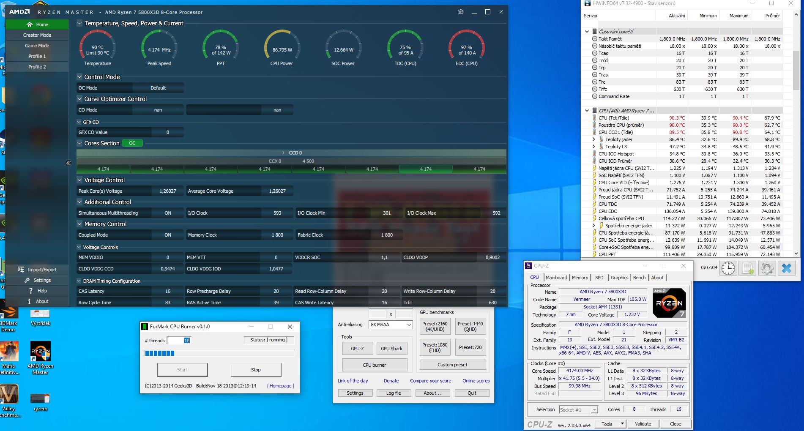Click the threads input field
The width and height of the screenshot is (804, 431).
[x=179, y=341]
